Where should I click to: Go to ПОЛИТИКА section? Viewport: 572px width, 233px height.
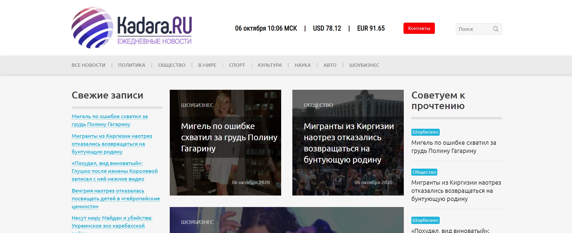132,65
